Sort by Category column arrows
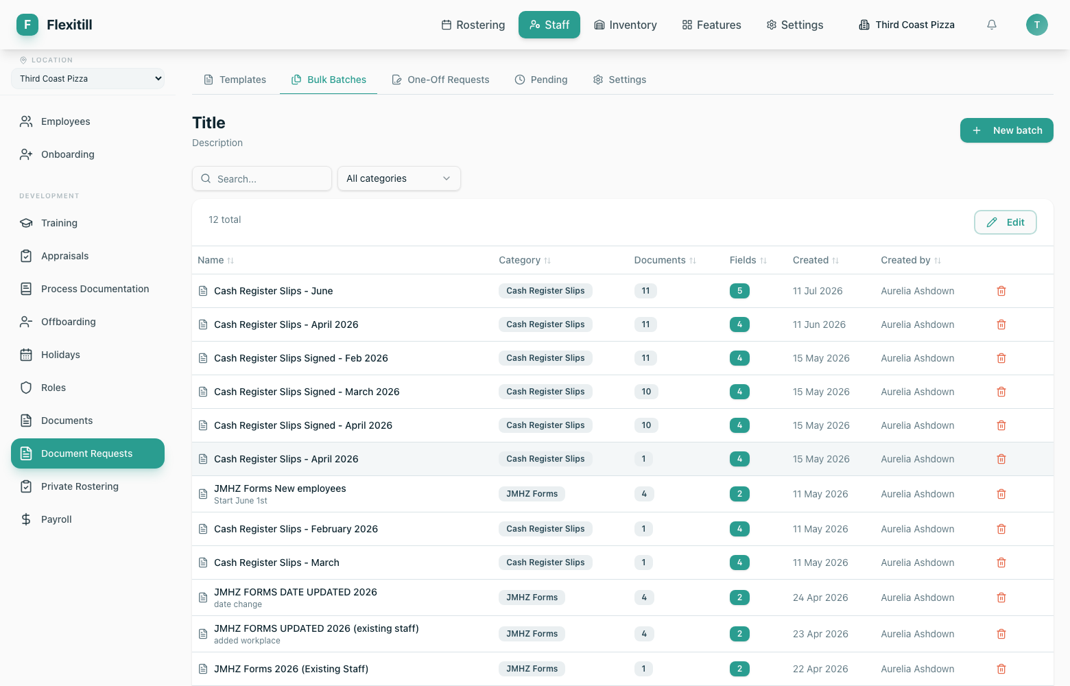The image size is (1070, 686). pyautogui.click(x=547, y=261)
